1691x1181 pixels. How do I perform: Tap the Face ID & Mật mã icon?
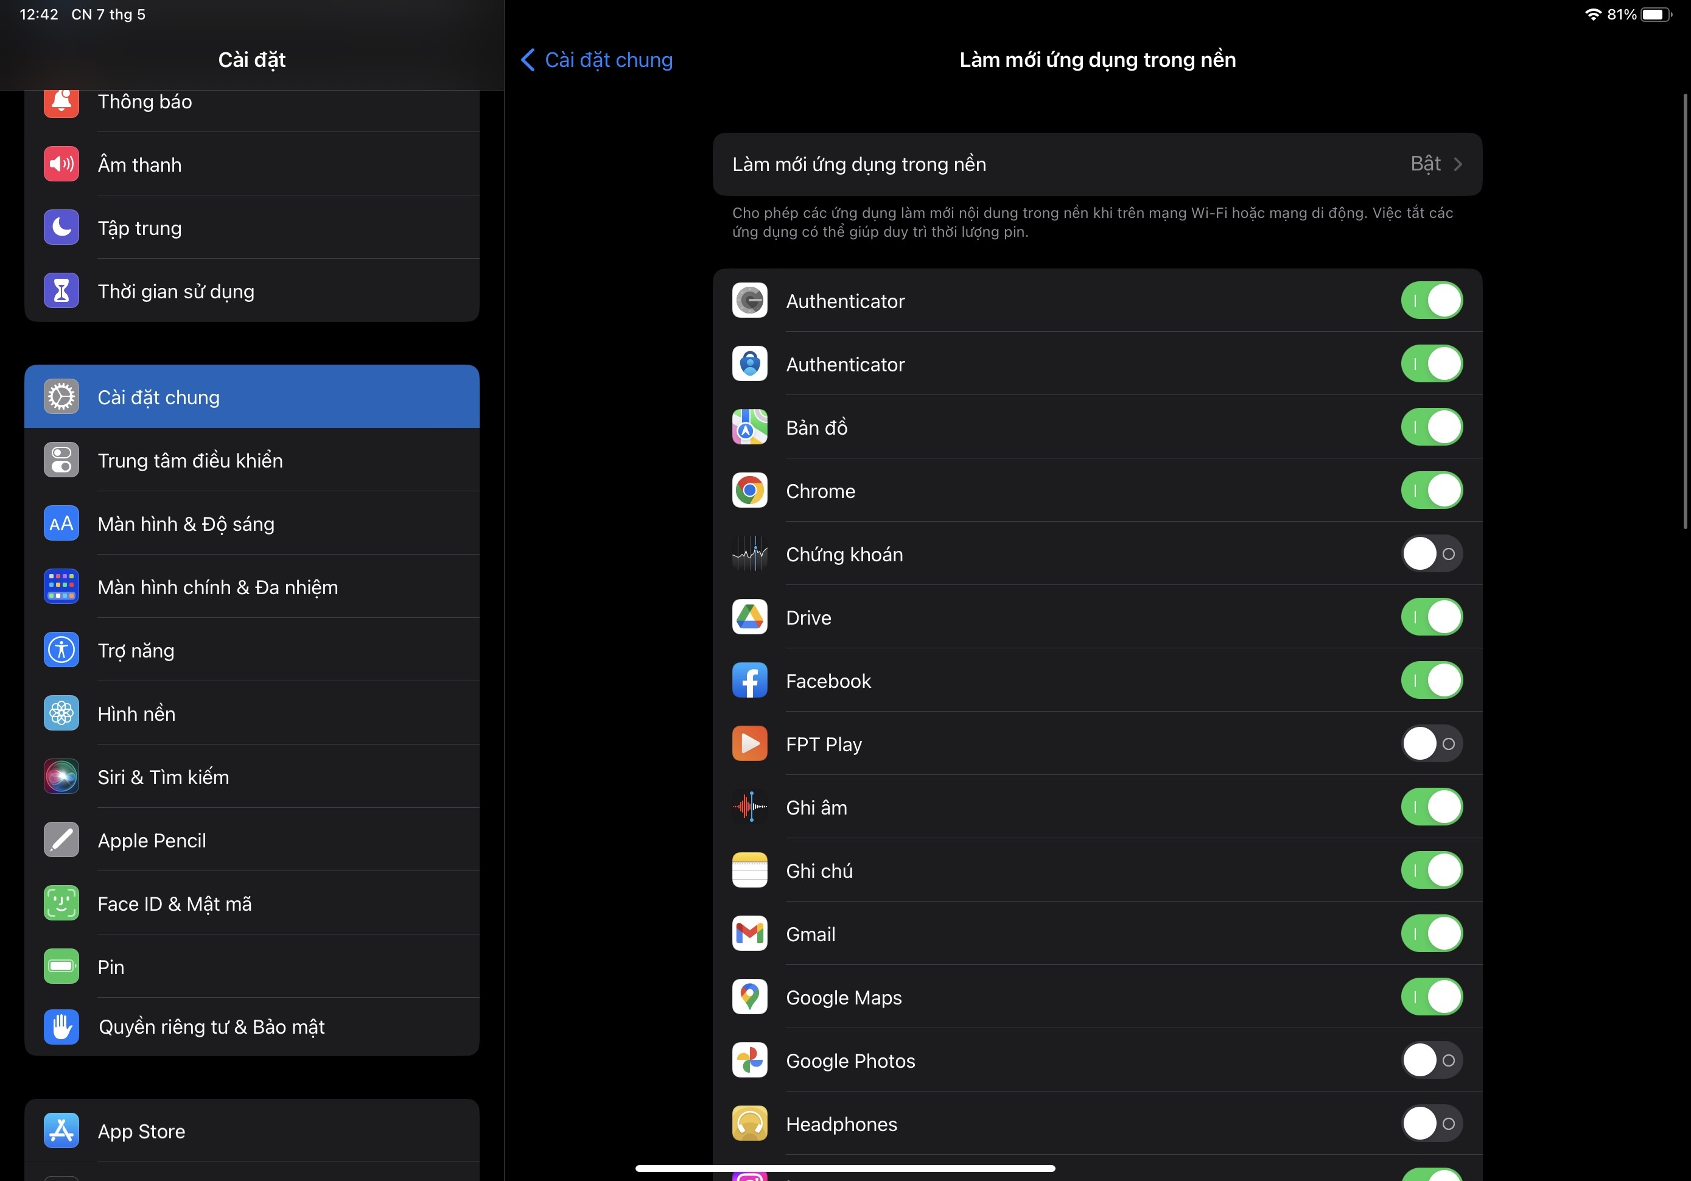click(61, 903)
